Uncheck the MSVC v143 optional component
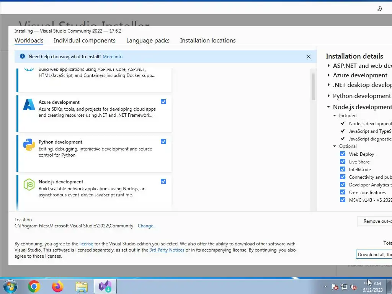Image resolution: width=392 pixels, height=294 pixels. coord(343,200)
